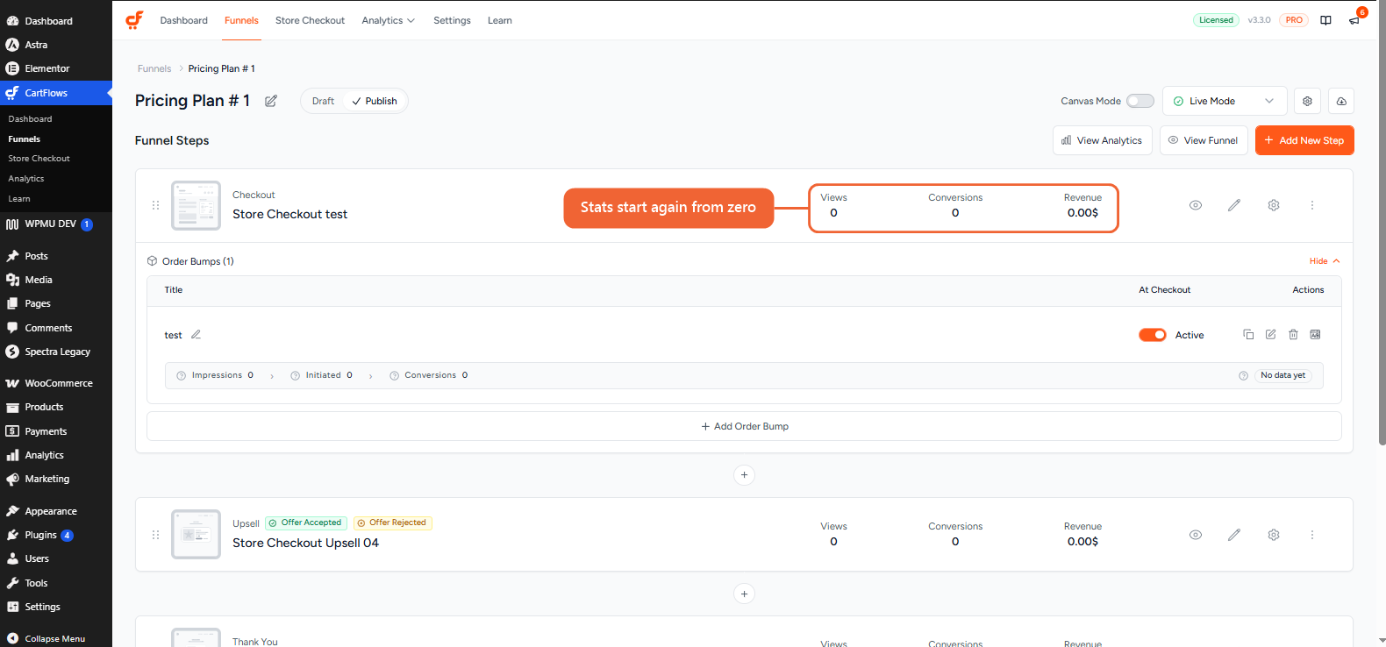Open the more options menu for Store Checkout Upsell 04

pyautogui.click(x=1312, y=535)
